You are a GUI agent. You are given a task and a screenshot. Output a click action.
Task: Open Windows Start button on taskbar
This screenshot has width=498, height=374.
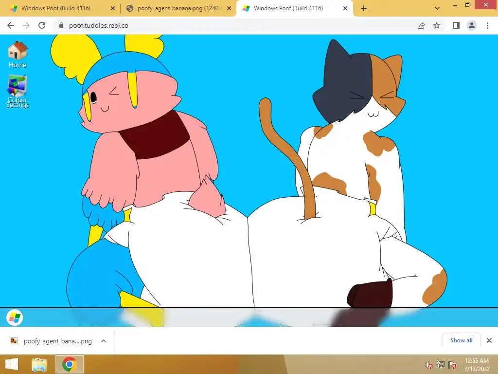tap(12, 364)
